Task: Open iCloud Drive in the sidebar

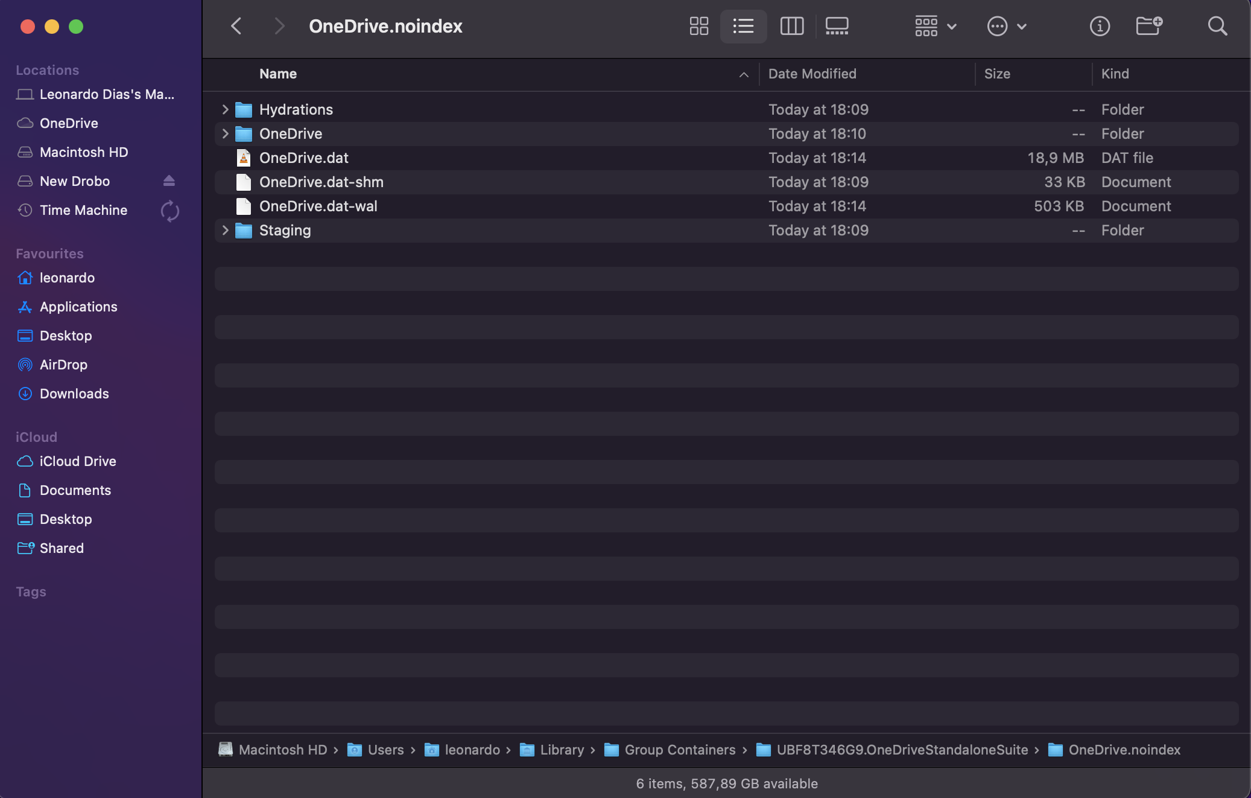Action: 78,461
